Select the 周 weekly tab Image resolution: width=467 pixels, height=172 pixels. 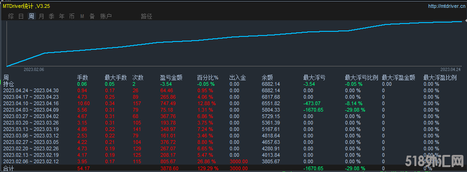[x=31, y=16]
